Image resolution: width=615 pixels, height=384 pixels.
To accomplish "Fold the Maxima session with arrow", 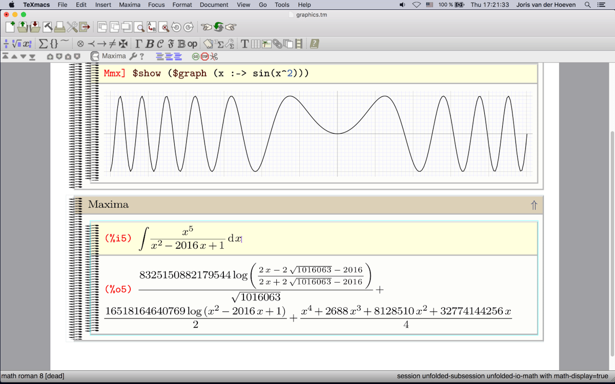I will click(x=534, y=205).
